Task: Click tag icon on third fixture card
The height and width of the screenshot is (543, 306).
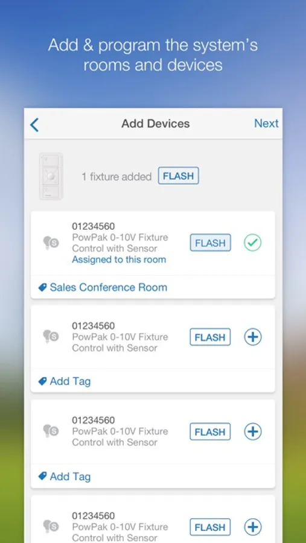Action: [x=42, y=477]
